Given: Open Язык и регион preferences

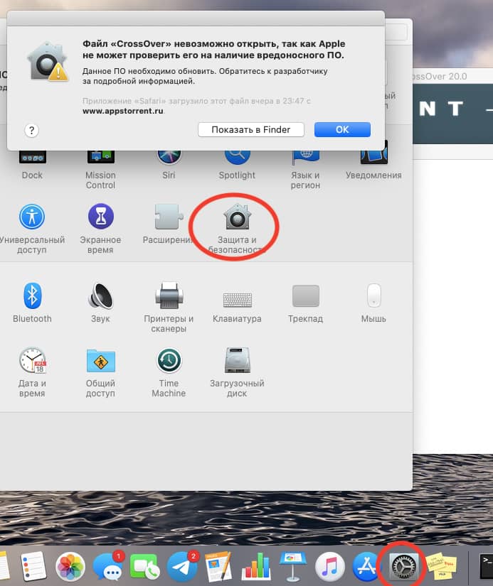Looking at the screenshot, I should click(305, 169).
